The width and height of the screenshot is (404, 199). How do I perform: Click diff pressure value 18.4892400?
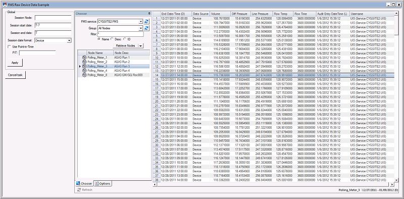[x=242, y=66]
